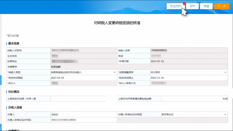Select the 核定有效期起 date field
Screen dimensions: 233x131
(83, 78)
